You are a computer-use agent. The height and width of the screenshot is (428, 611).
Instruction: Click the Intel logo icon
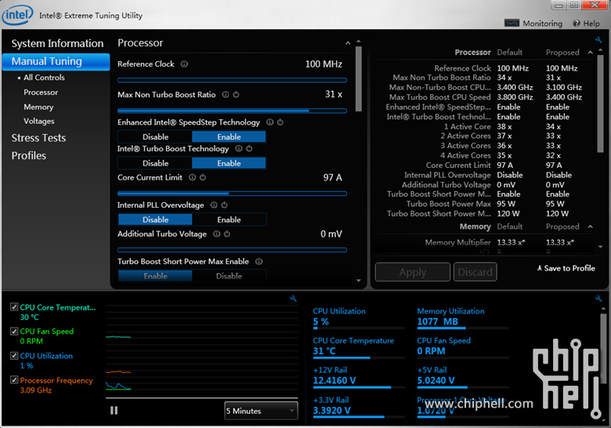(x=17, y=15)
